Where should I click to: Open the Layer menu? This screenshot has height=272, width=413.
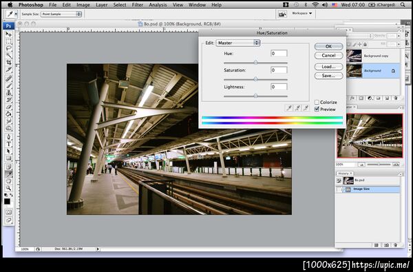tap(102, 5)
